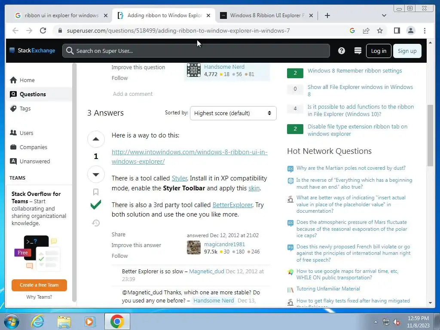Image resolution: width=440 pixels, height=330 pixels.
Task: Open 'Windows 8 Remember ribbon settings' question
Action: click(354, 71)
